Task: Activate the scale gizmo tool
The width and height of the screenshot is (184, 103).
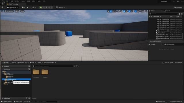Action: (116, 11)
